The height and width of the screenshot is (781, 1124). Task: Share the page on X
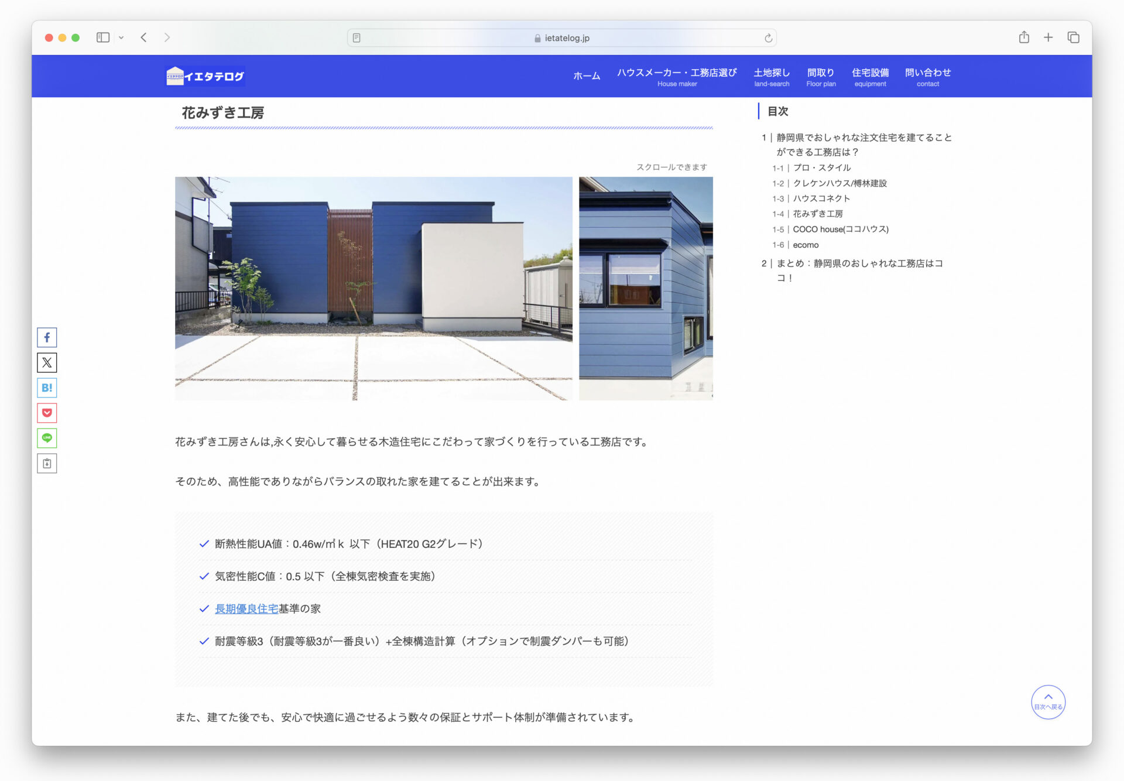(47, 362)
